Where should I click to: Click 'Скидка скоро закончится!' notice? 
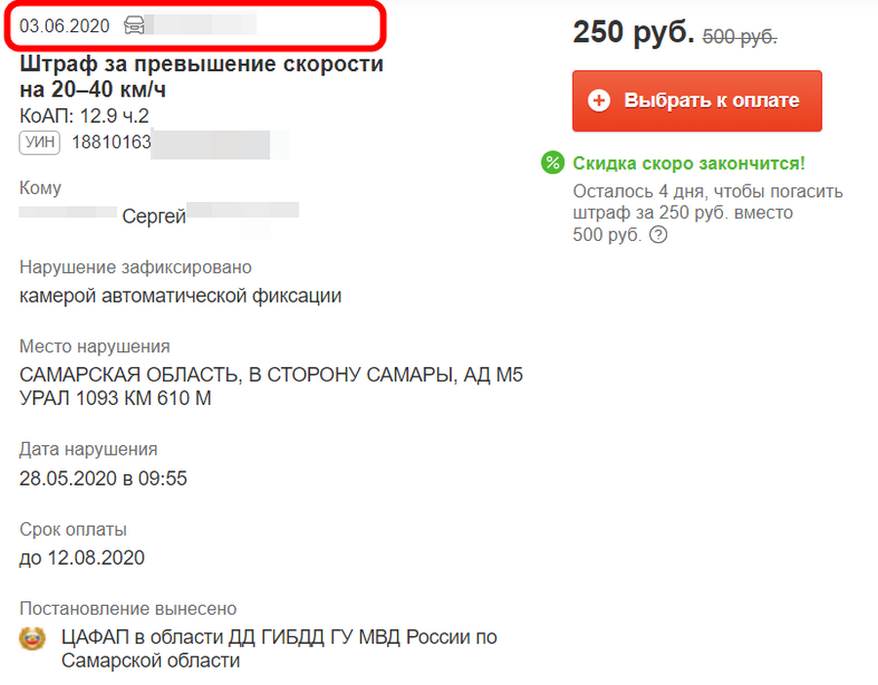pyautogui.click(x=689, y=163)
